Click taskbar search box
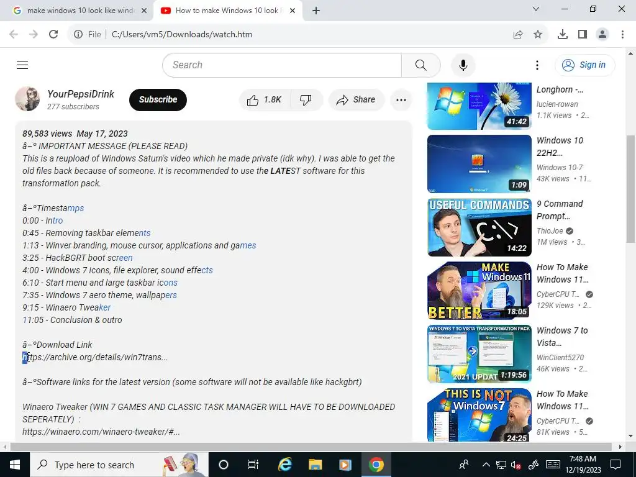 (x=119, y=465)
